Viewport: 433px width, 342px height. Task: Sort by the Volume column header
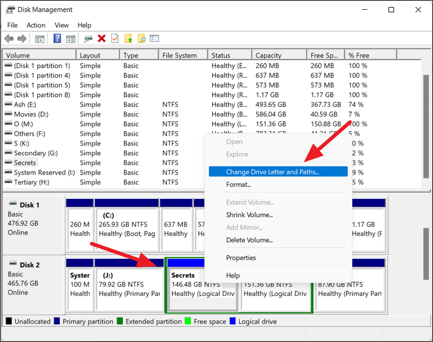coord(39,55)
